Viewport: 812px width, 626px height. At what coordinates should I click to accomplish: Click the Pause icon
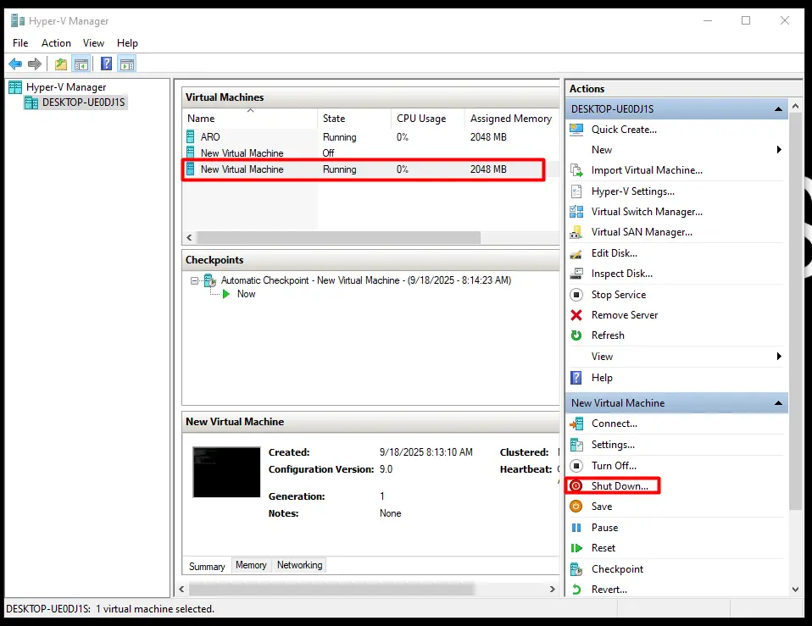[576, 528]
